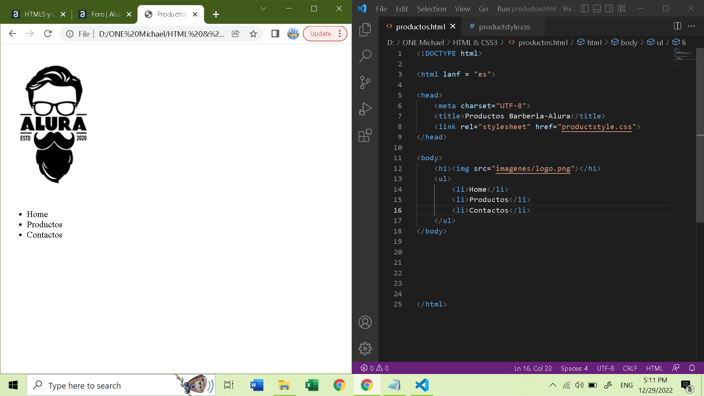Open the View menu in VS Code
The height and width of the screenshot is (396, 704).
coord(462,9)
